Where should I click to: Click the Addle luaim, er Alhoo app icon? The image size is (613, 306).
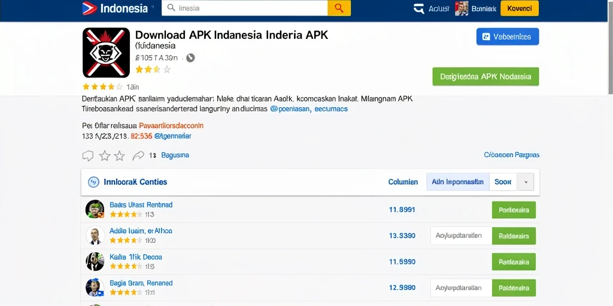point(95,235)
